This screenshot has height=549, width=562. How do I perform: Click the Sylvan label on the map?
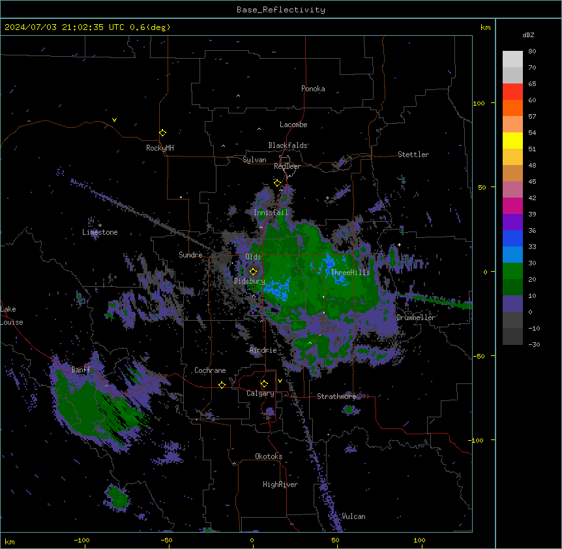click(254, 160)
